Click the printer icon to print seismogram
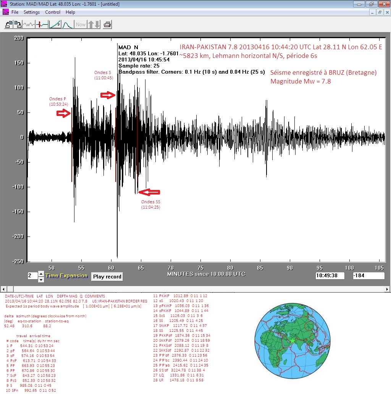 tap(107, 25)
